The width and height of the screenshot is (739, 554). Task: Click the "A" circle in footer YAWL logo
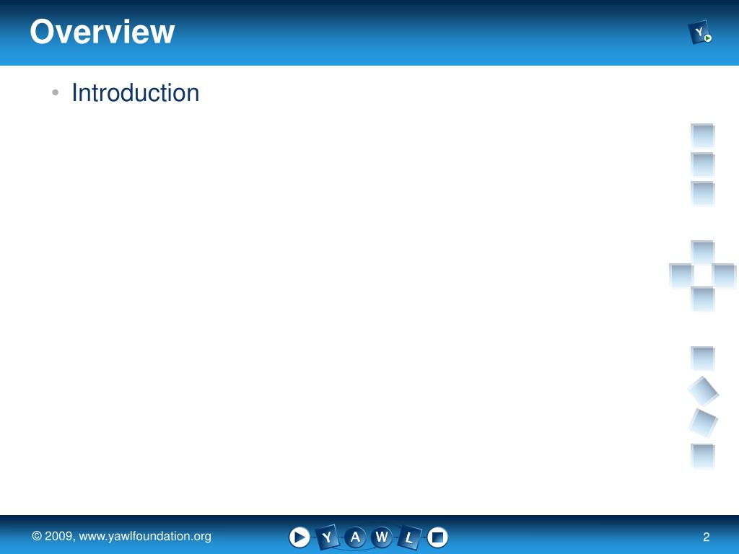[x=355, y=537]
